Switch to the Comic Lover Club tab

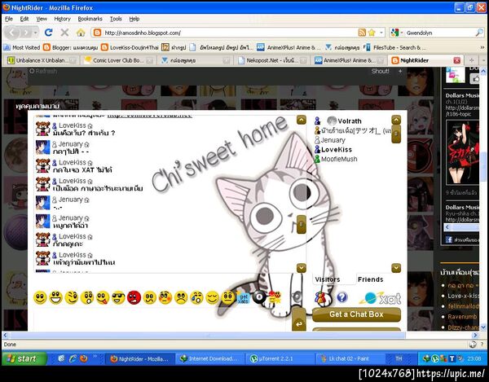(x=117, y=60)
